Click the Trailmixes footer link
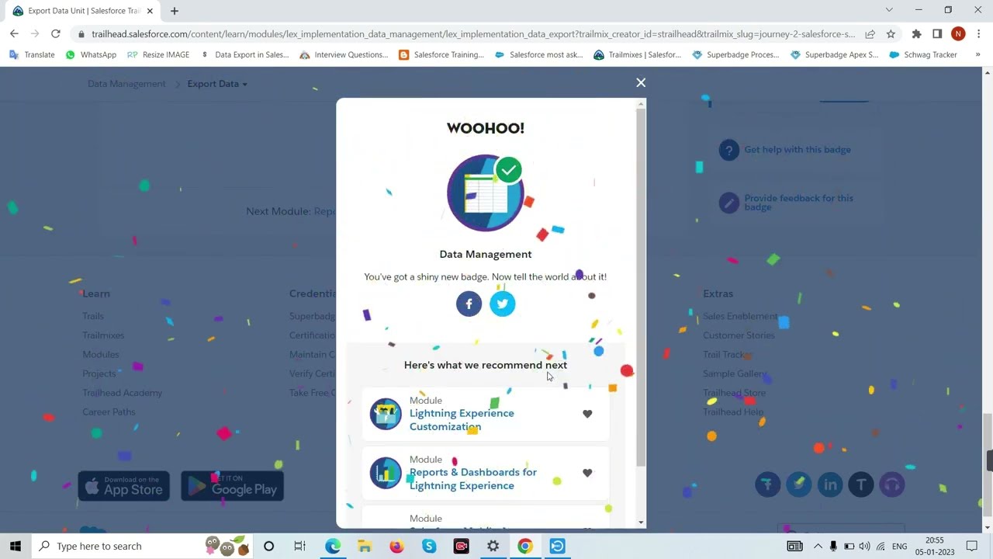 [103, 335]
